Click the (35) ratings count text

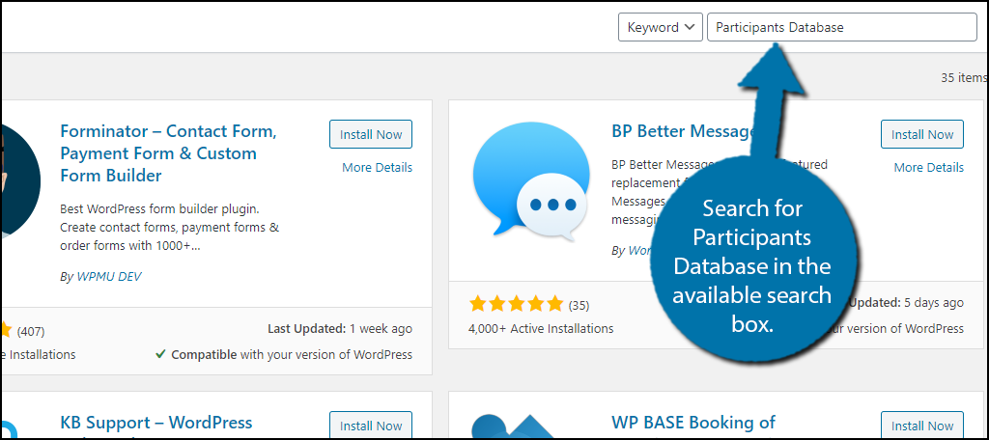point(579,305)
